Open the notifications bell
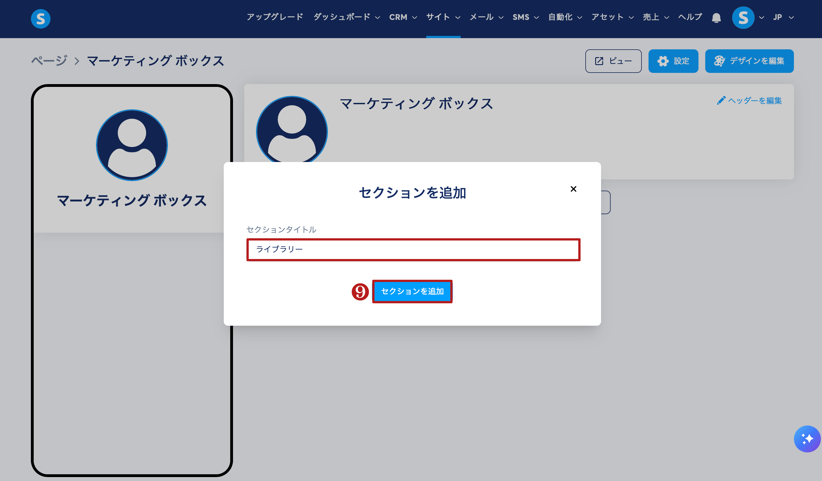The height and width of the screenshot is (481, 822). pyautogui.click(x=716, y=18)
